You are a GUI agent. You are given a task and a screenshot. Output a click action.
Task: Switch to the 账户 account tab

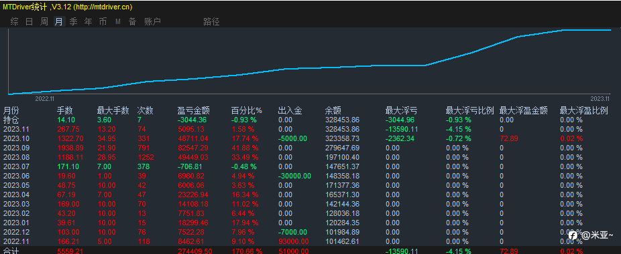[x=152, y=22]
